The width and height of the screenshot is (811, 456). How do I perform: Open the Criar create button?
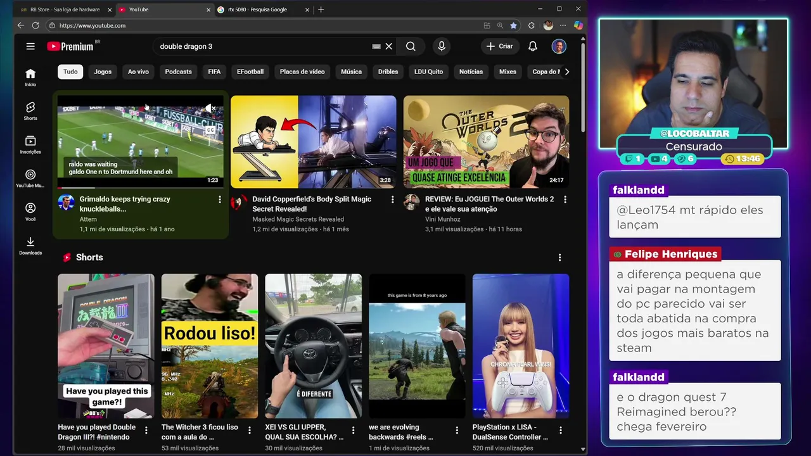(x=500, y=46)
